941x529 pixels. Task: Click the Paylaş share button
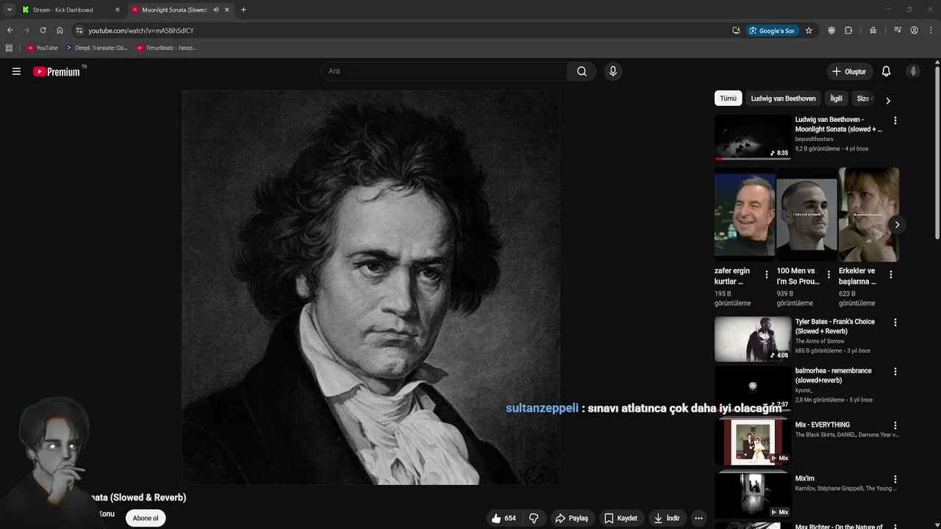pos(571,518)
